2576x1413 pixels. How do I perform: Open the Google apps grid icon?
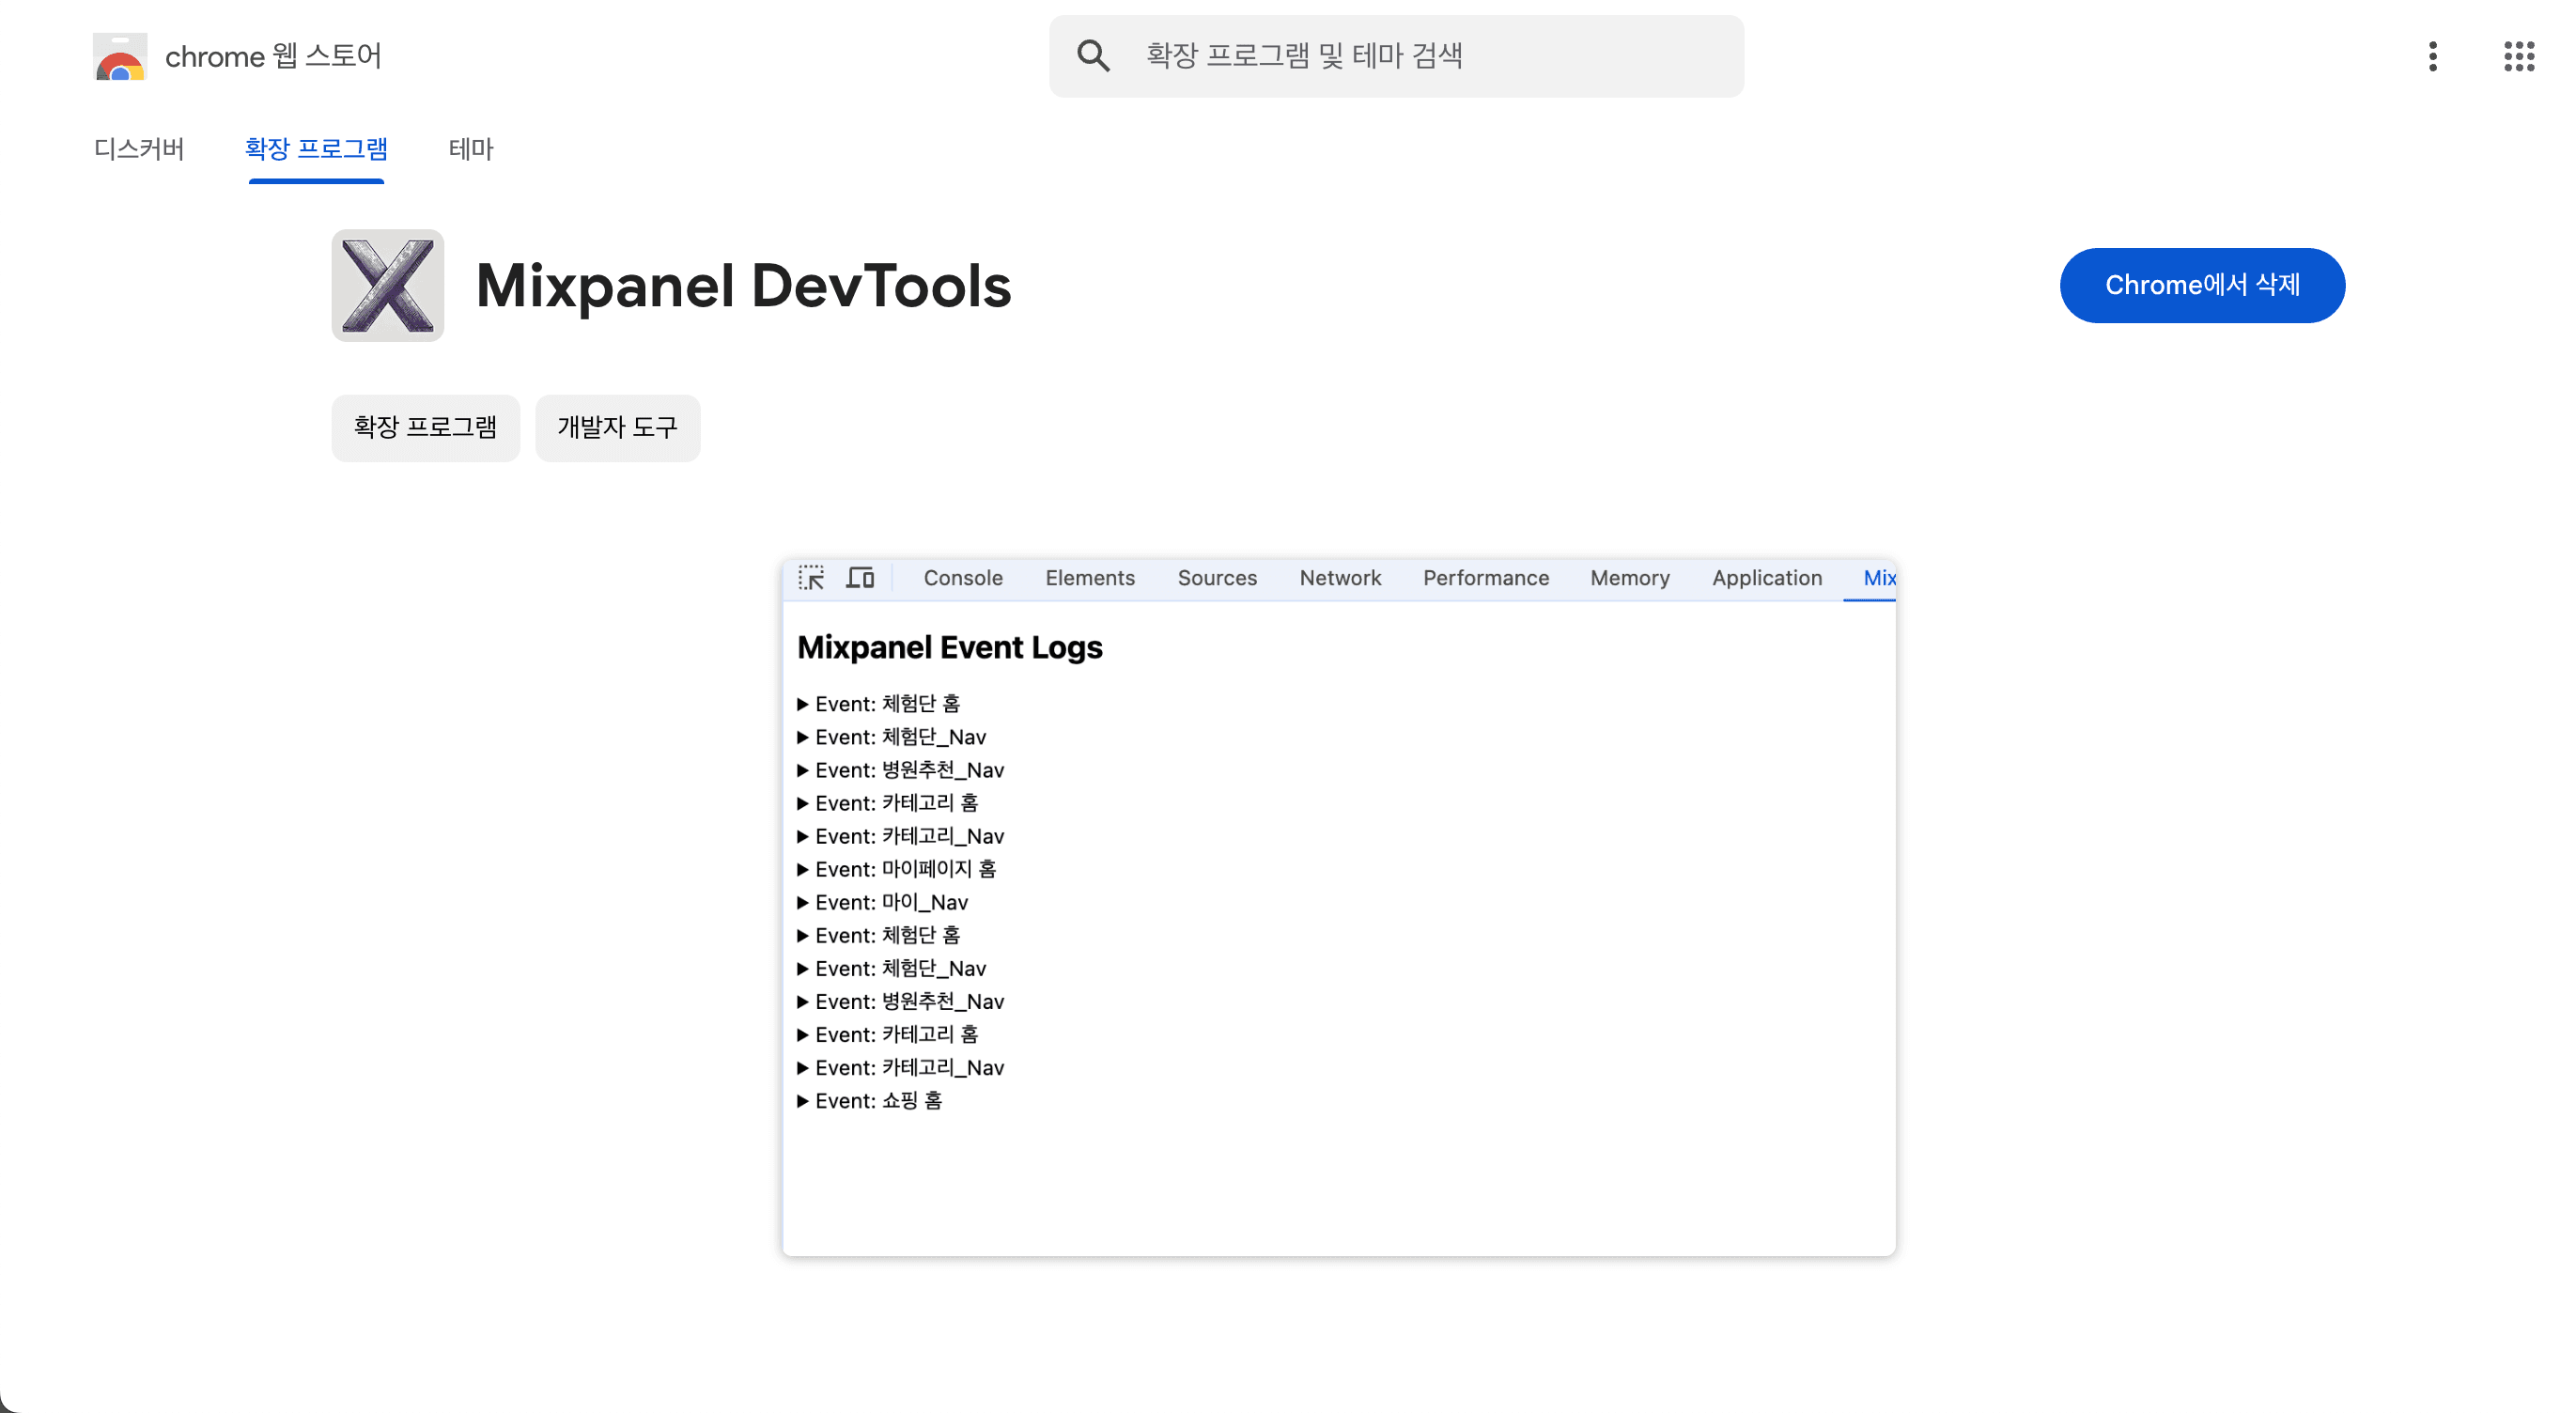click(x=2518, y=56)
